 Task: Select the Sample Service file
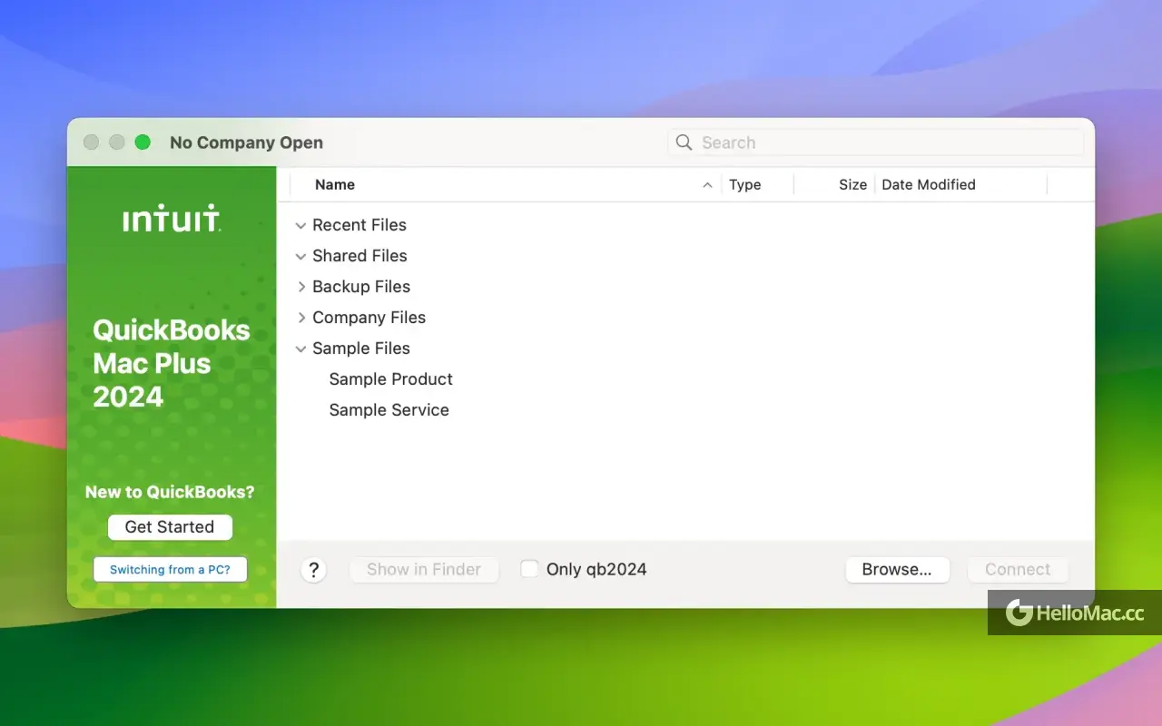tap(389, 410)
